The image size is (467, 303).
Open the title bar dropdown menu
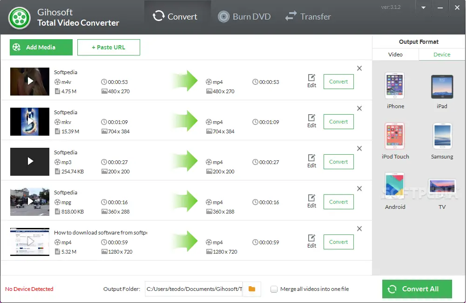coord(423,8)
